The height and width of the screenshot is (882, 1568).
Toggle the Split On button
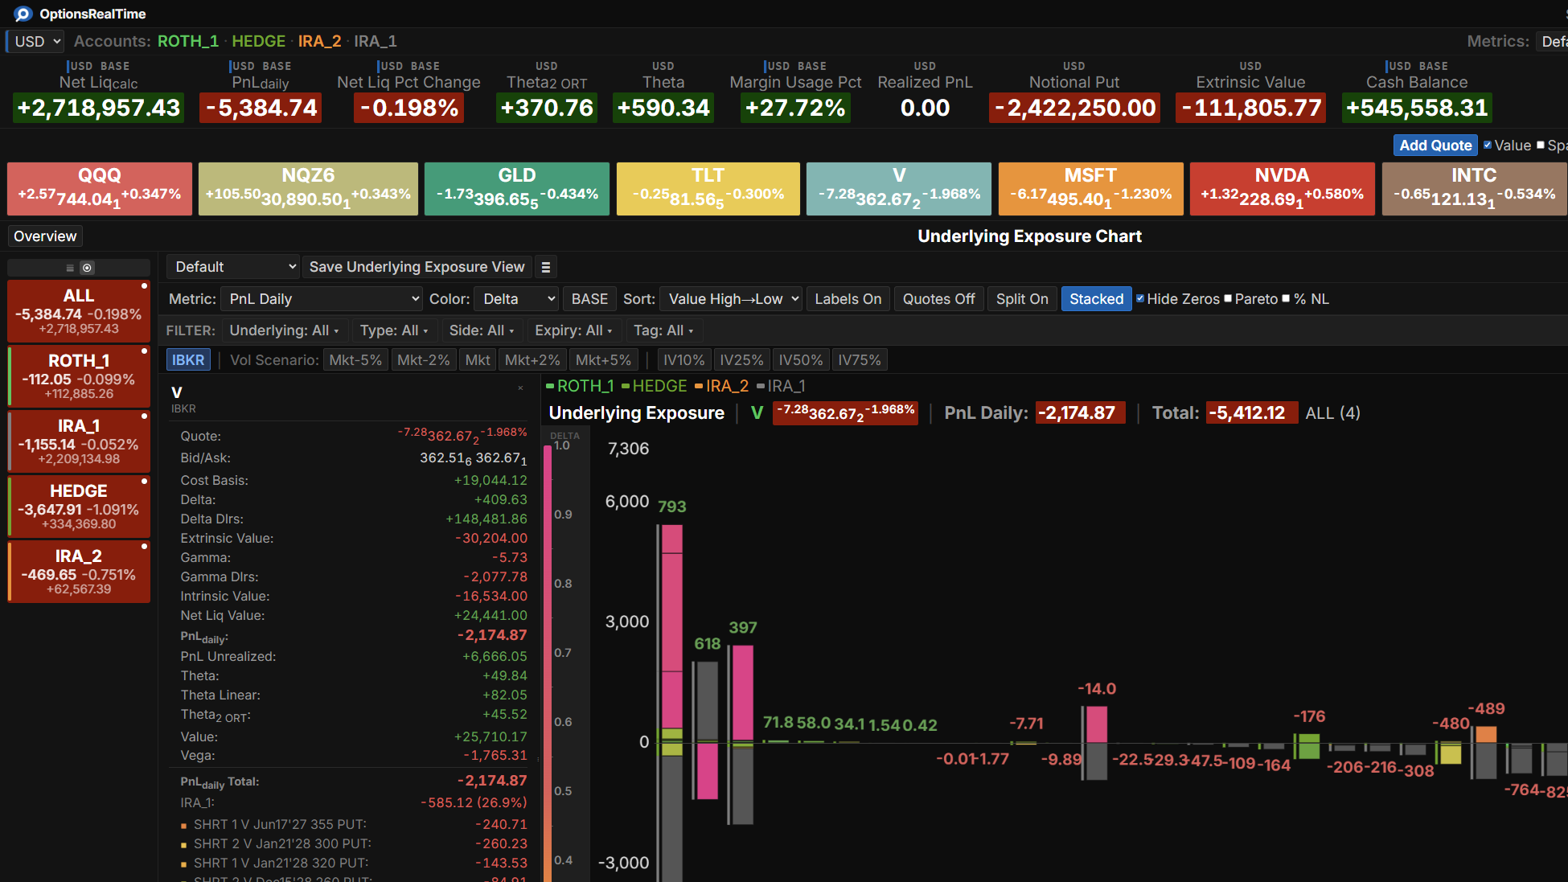click(1022, 299)
